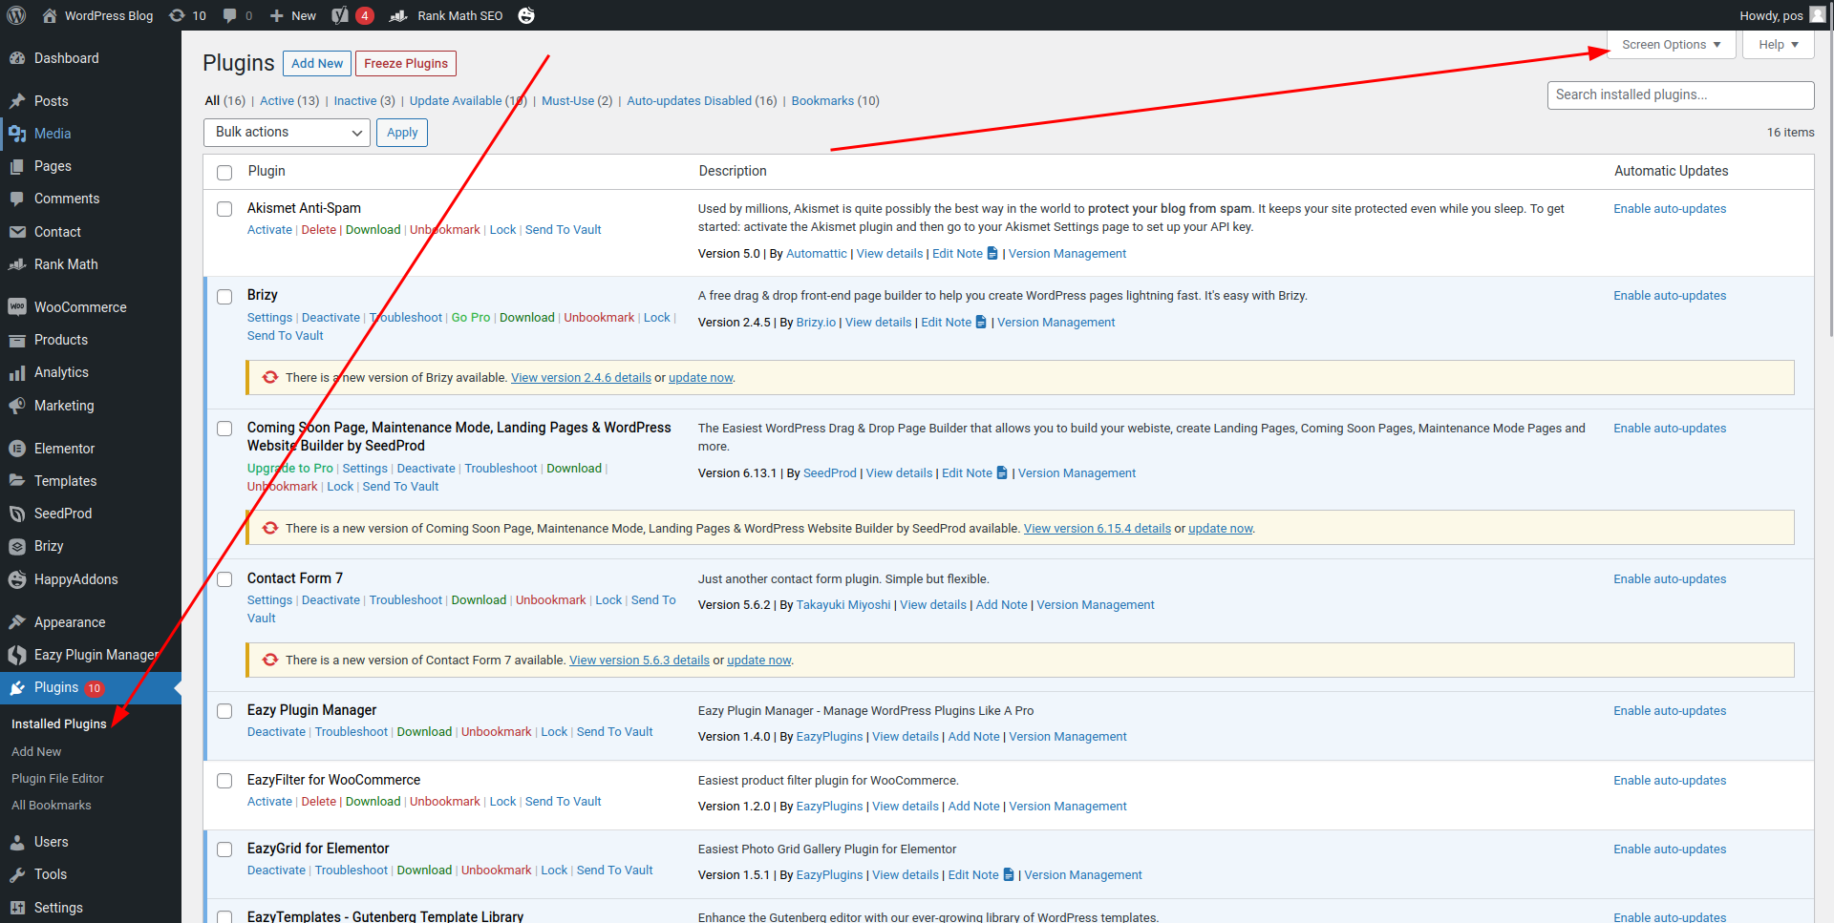Toggle the select-all plugins checkbox

224,173
